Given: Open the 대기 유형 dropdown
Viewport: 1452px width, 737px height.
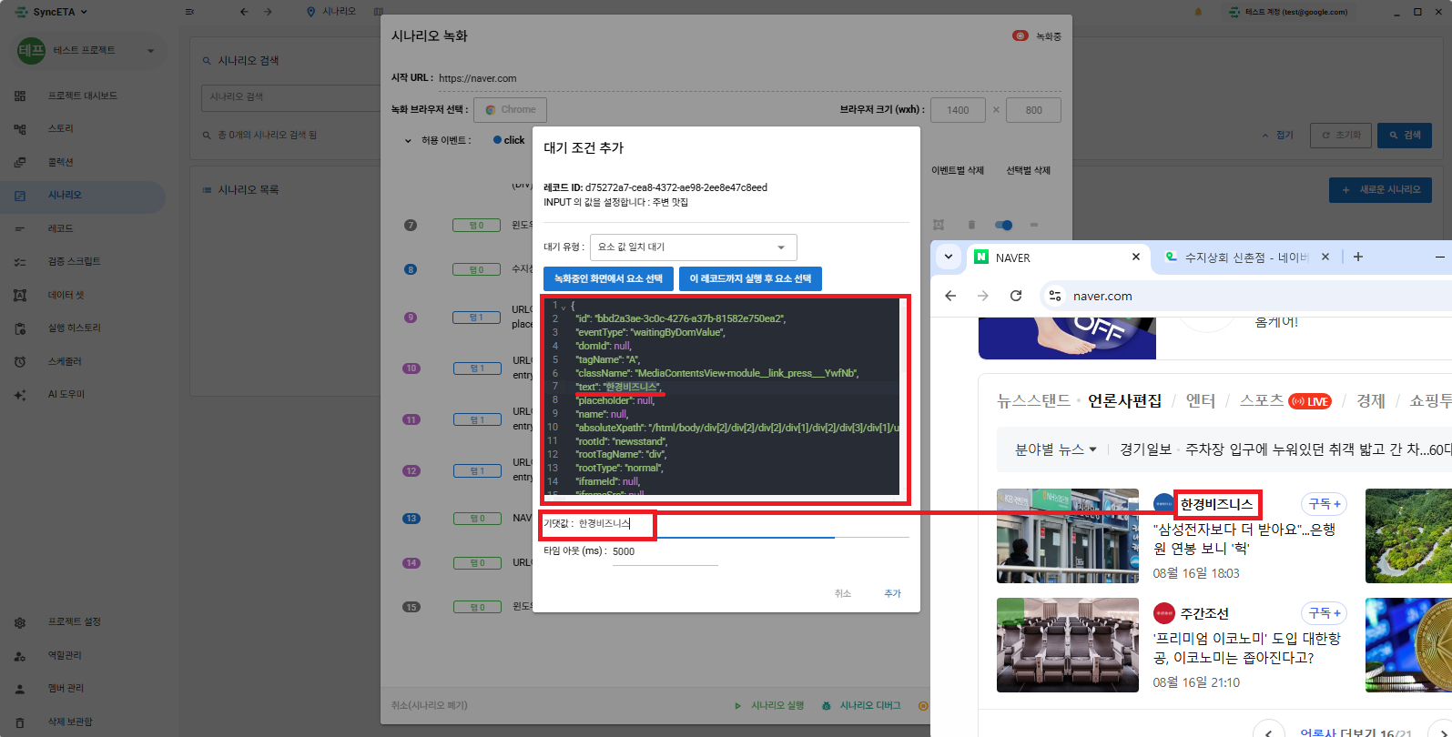Looking at the screenshot, I should pyautogui.click(x=693, y=247).
